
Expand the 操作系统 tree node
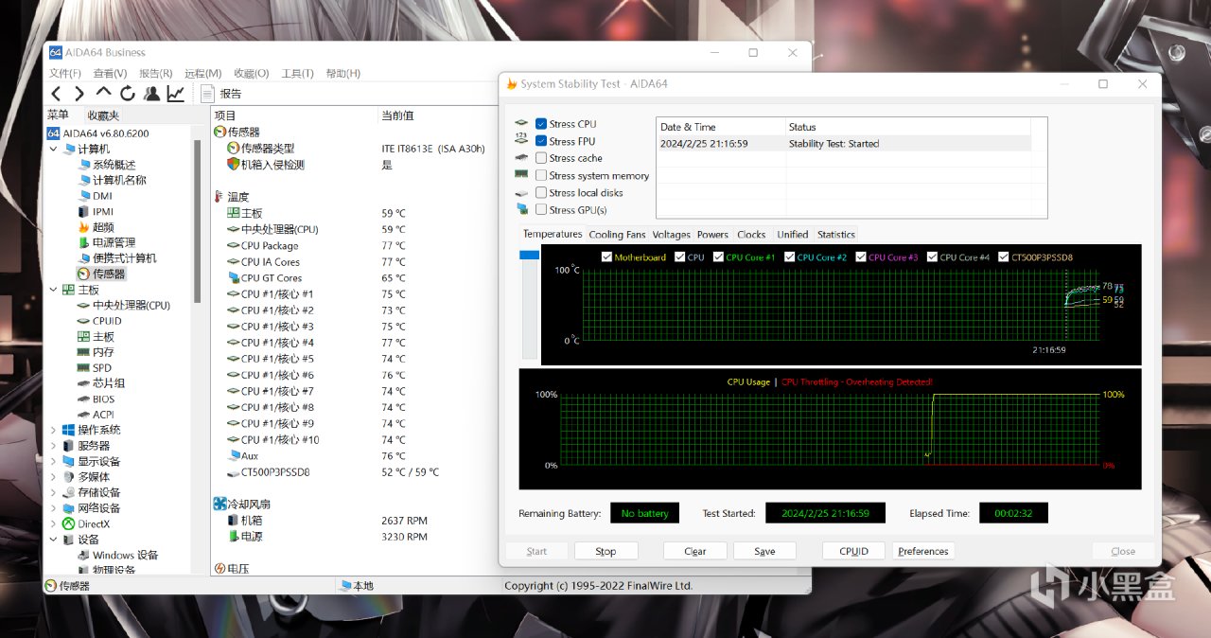[53, 430]
